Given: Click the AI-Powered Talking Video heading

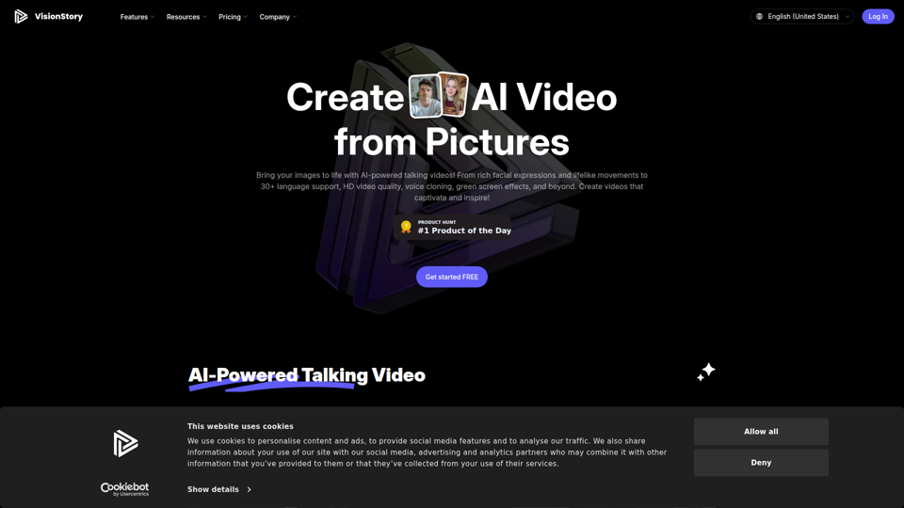Looking at the screenshot, I should click(x=307, y=375).
